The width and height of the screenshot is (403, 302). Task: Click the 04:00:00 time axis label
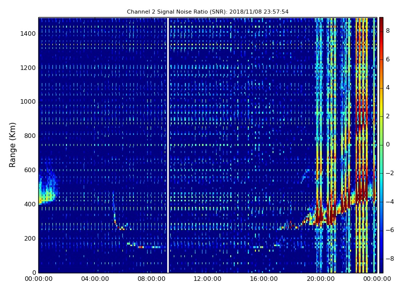coord(95,279)
